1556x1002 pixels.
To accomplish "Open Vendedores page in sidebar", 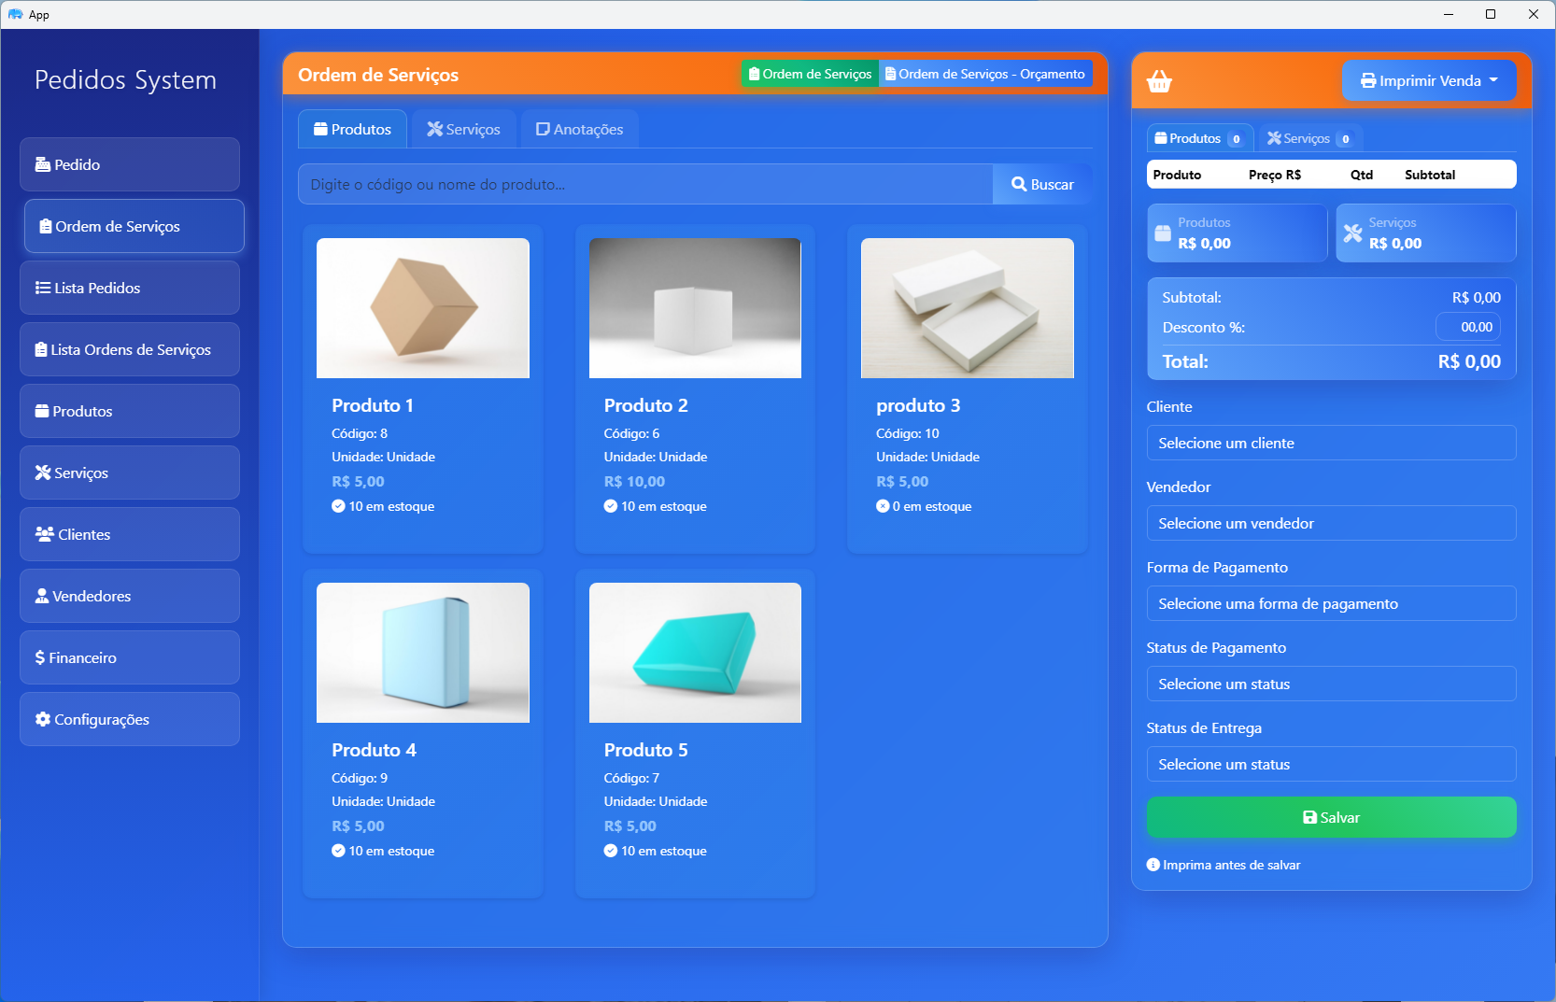I will pyautogui.click(x=130, y=596).
